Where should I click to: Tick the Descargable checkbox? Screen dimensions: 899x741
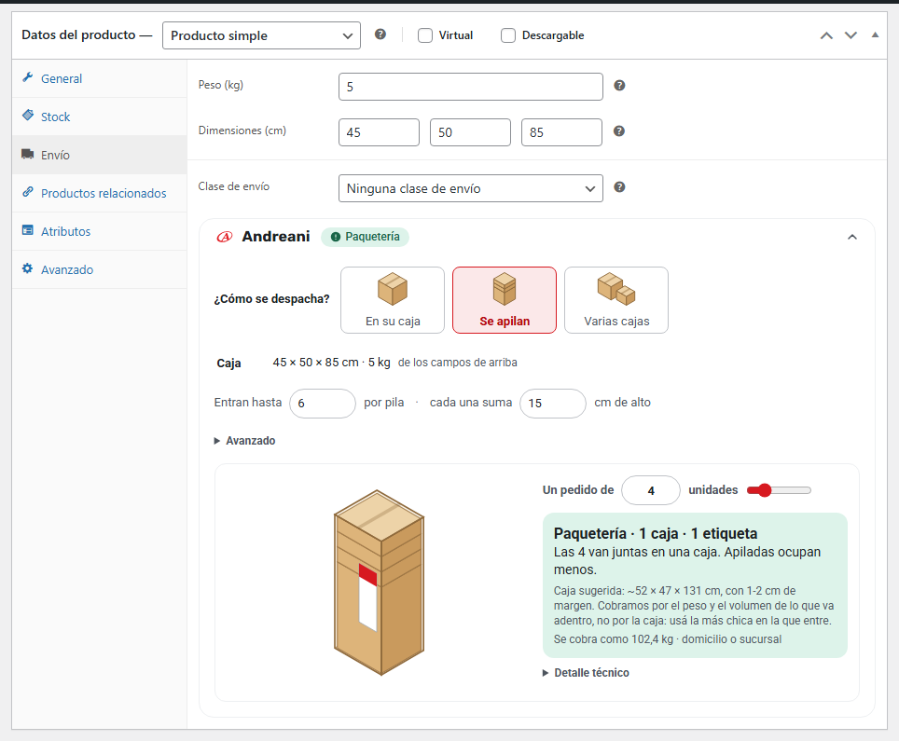tap(508, 35)
